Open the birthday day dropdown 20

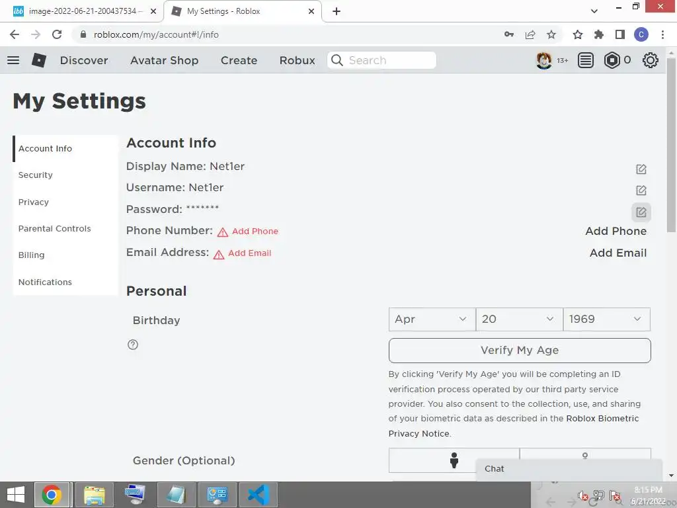(520, 319)
